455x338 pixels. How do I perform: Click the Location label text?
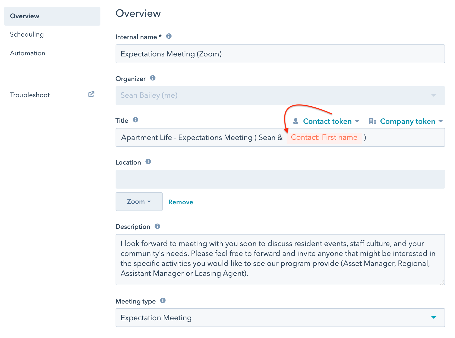(x=128, y=162)
